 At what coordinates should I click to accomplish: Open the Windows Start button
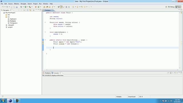pos(3,101)
